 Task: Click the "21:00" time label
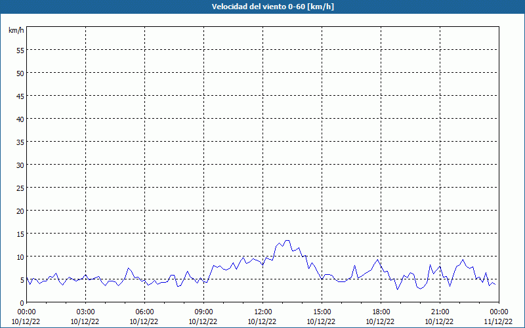(x=440, y=312)
